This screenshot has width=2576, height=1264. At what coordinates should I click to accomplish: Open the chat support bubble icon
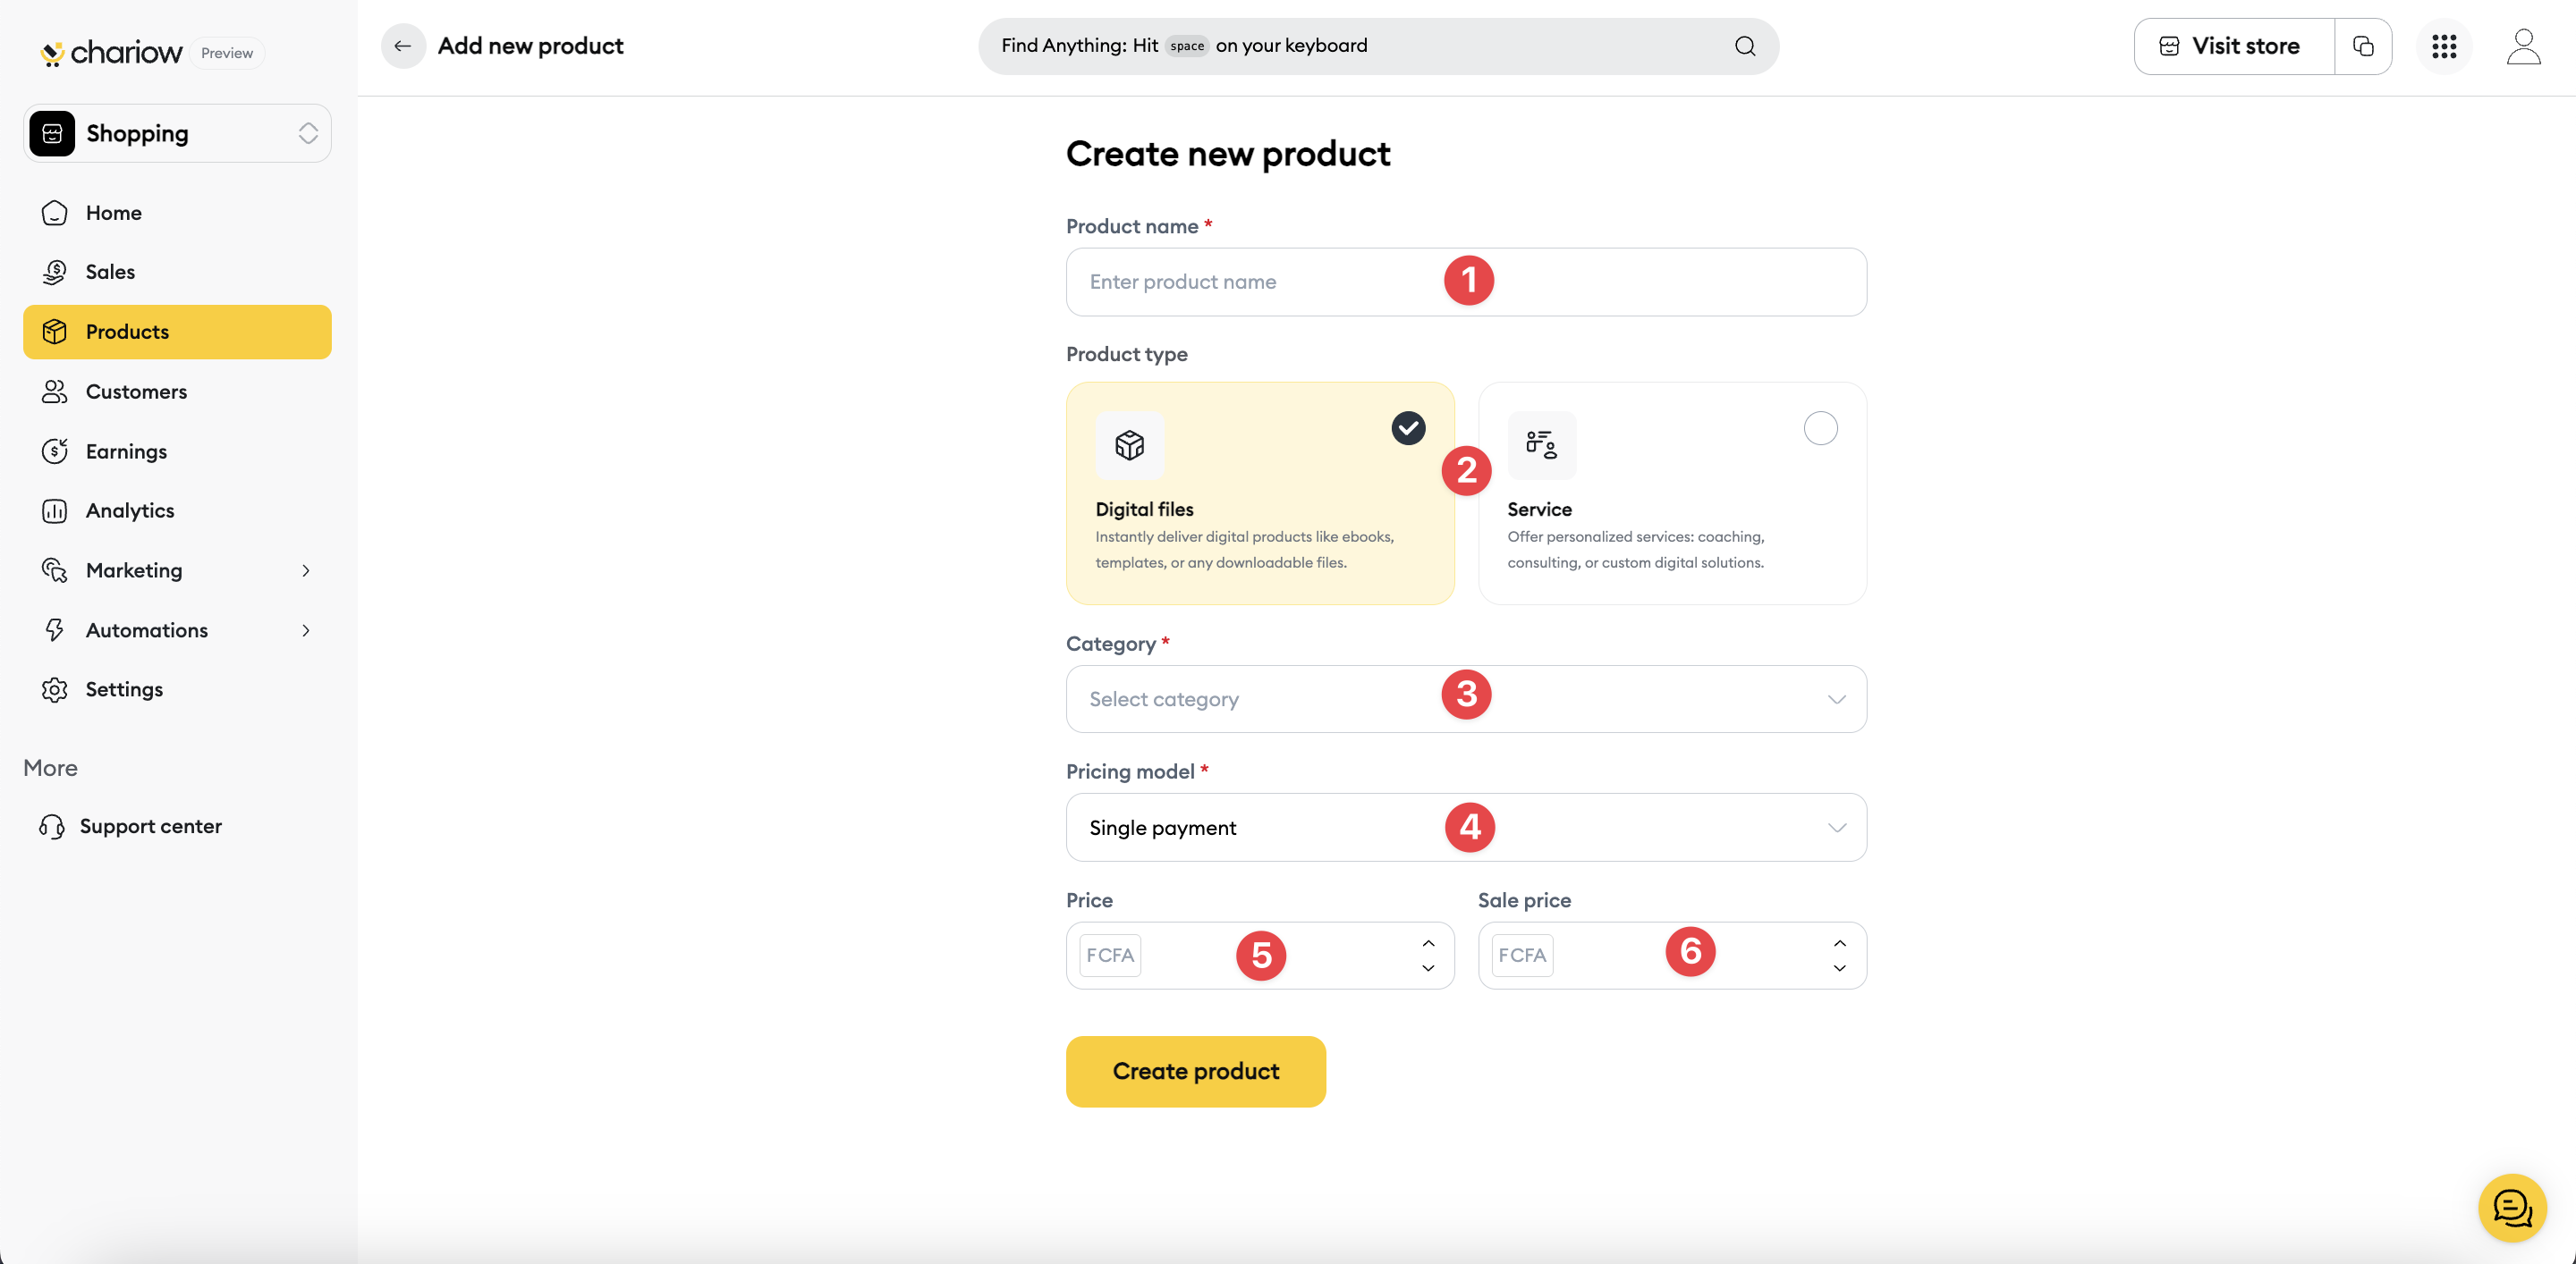[2512, 1207]
